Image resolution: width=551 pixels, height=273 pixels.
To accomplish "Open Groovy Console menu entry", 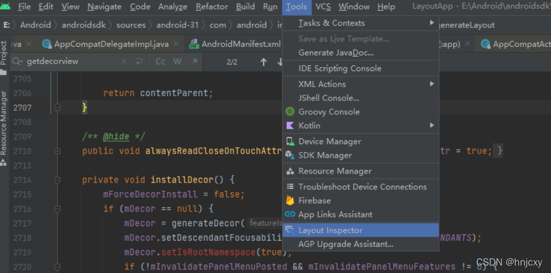I will point(361,112).
